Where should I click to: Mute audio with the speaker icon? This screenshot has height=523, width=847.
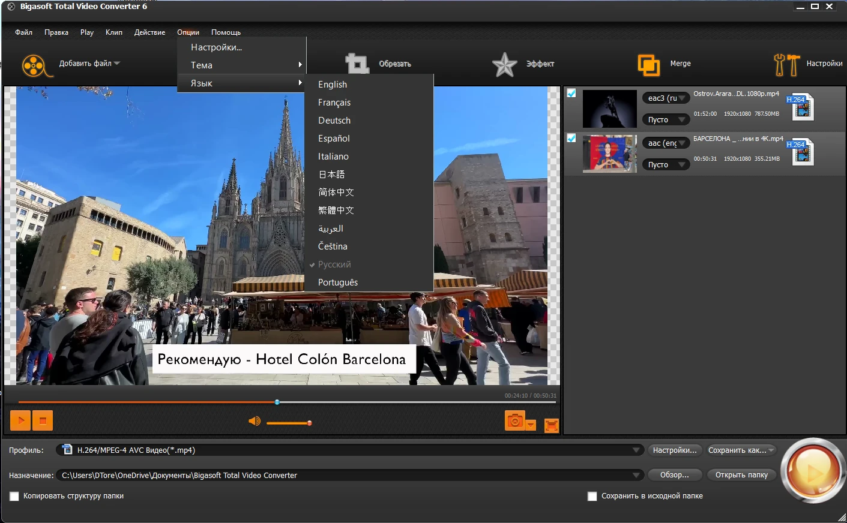click(255, 422)
